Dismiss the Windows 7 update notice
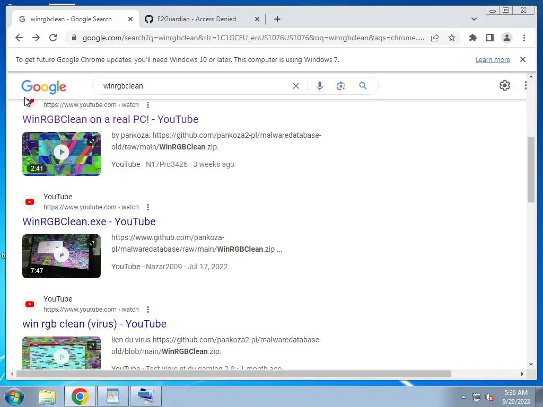 tap(523, 59)
